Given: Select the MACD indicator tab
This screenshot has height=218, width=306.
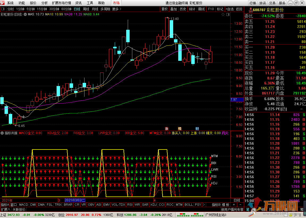Looking at the screenshot, I should tap(24, 204).
